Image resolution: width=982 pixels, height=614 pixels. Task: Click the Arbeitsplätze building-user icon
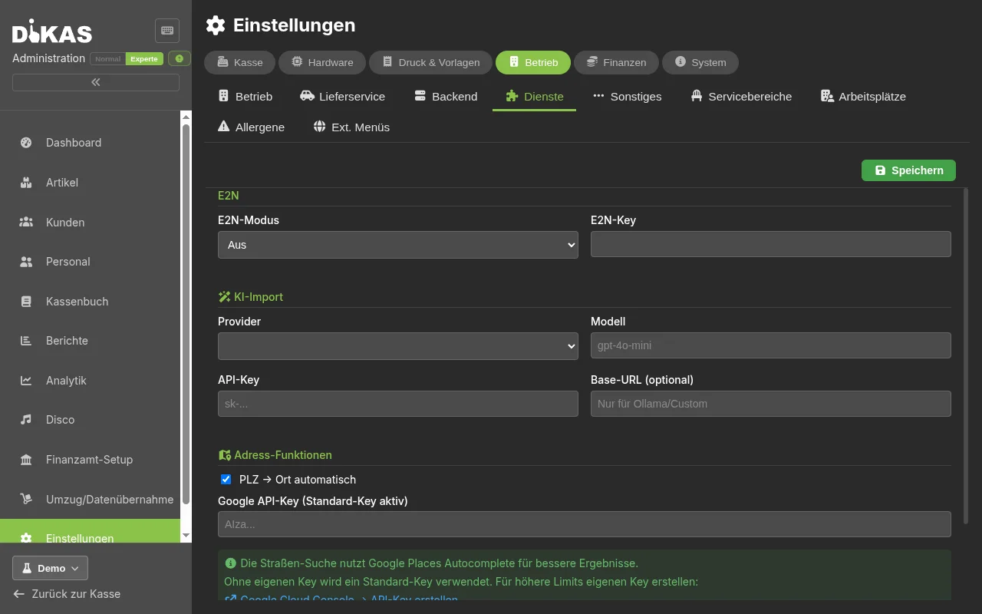point(827,96)
